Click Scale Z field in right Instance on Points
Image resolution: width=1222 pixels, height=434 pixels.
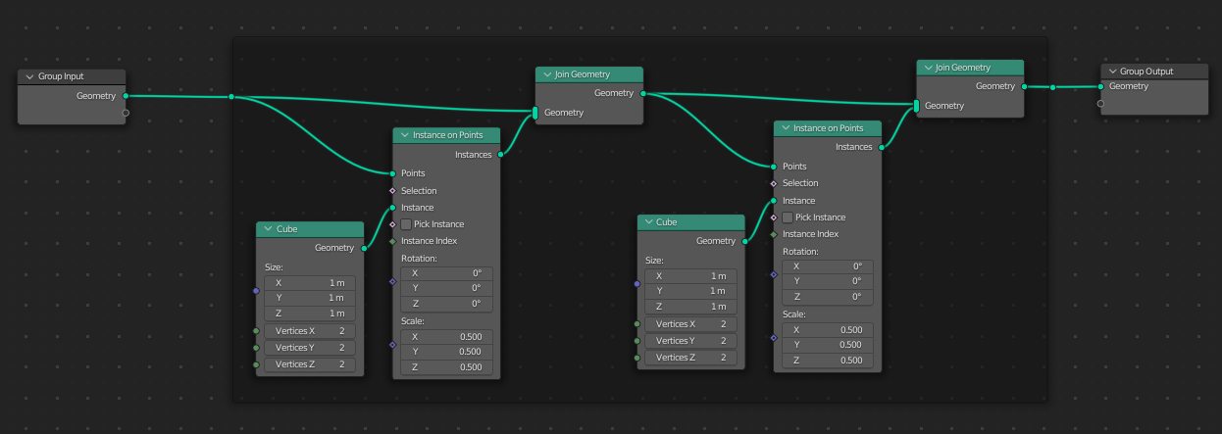[827, 360]
